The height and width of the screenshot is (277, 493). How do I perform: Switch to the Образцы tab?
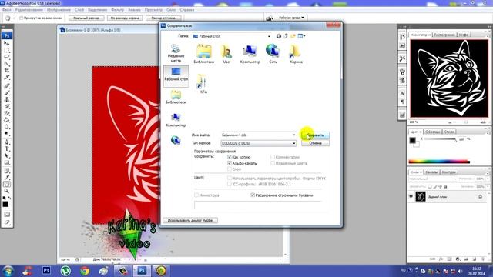coord(433,132)
